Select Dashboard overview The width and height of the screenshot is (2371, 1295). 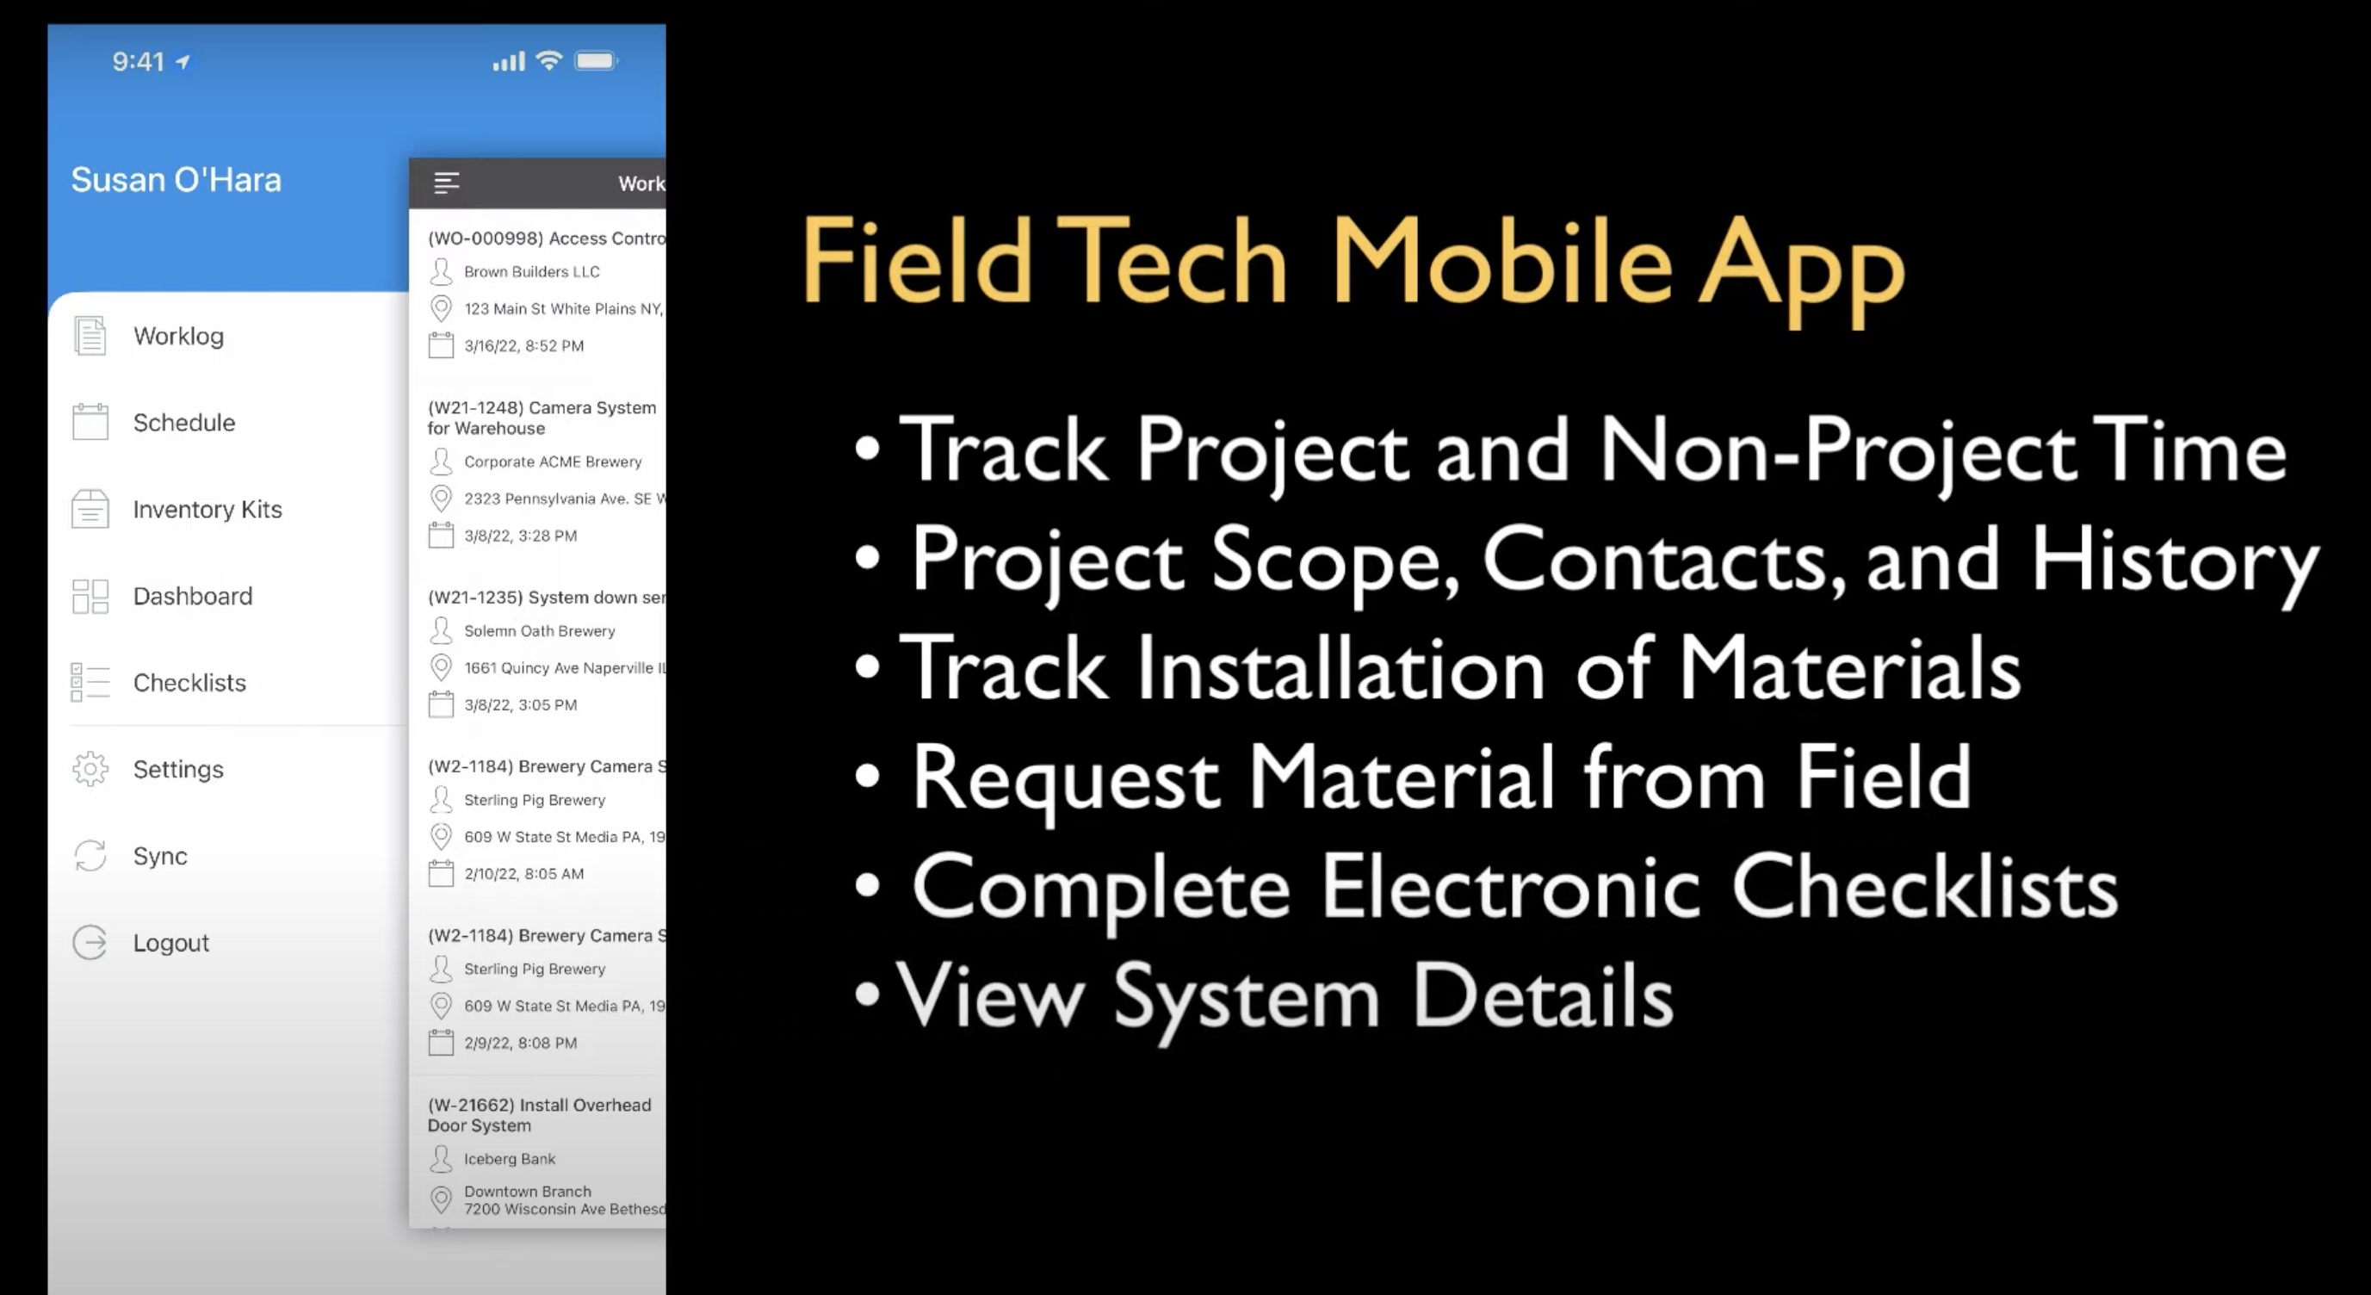[191, 595]
